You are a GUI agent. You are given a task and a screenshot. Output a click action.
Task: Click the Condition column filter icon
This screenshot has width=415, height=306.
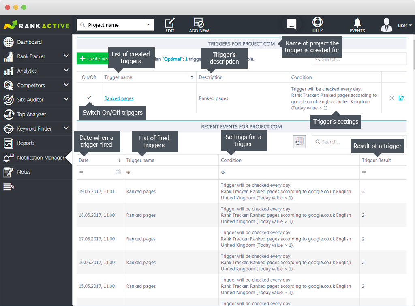tap(223, 172)
